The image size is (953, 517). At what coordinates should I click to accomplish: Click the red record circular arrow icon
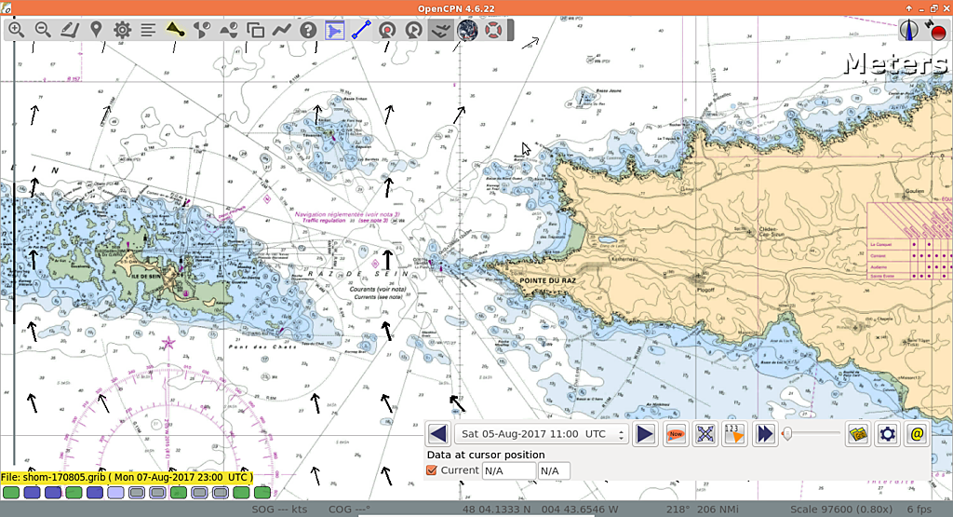(388, 29)
